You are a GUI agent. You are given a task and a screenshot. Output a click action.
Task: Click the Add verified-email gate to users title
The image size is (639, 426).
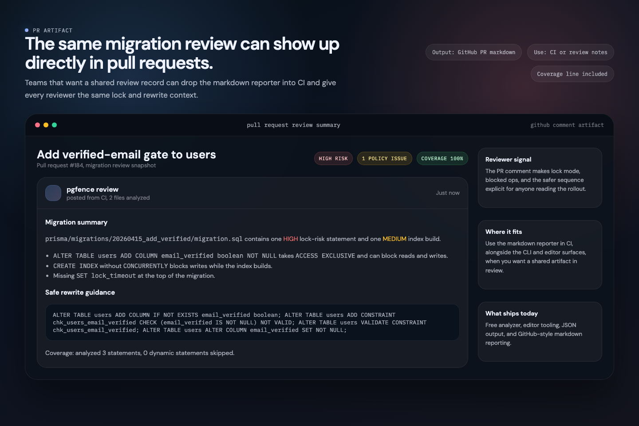pos(126,154)
